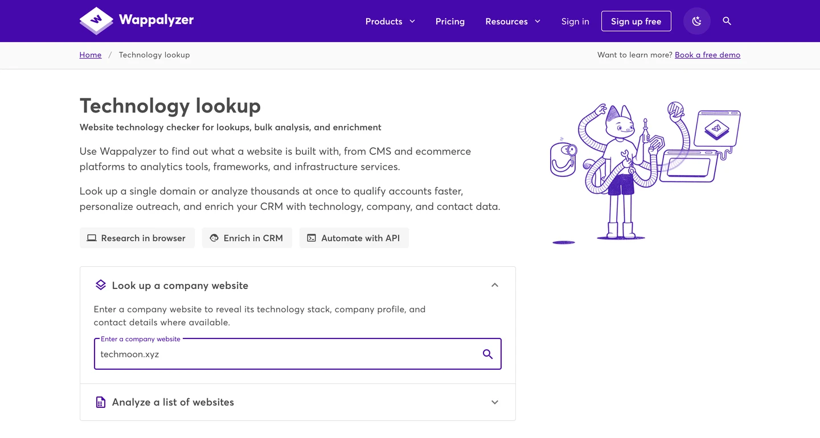The height and width of the screenshot is (438, 820).
Task: Open the Book a free demo link
Action: (707, 55)
